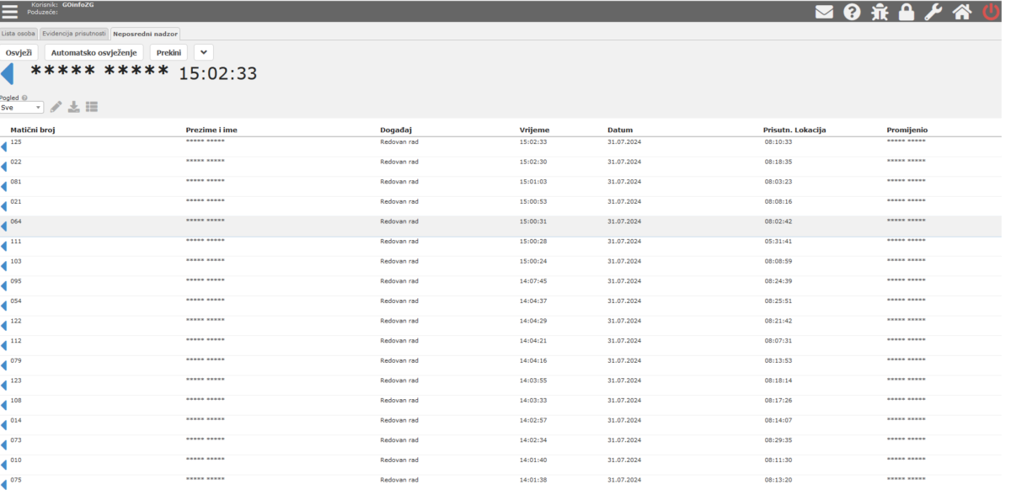Click the list layout icon beside download

point(92,107)
